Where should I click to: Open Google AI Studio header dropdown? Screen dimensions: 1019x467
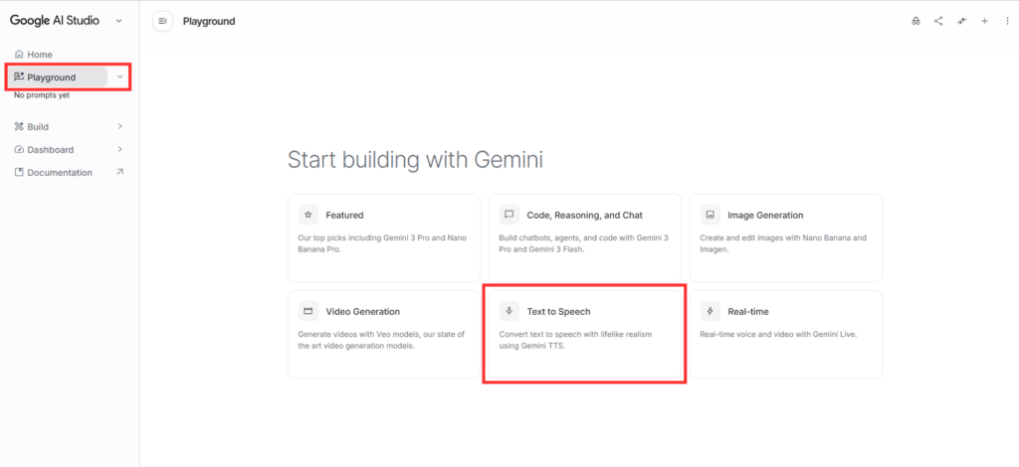(x=119, y=20)
